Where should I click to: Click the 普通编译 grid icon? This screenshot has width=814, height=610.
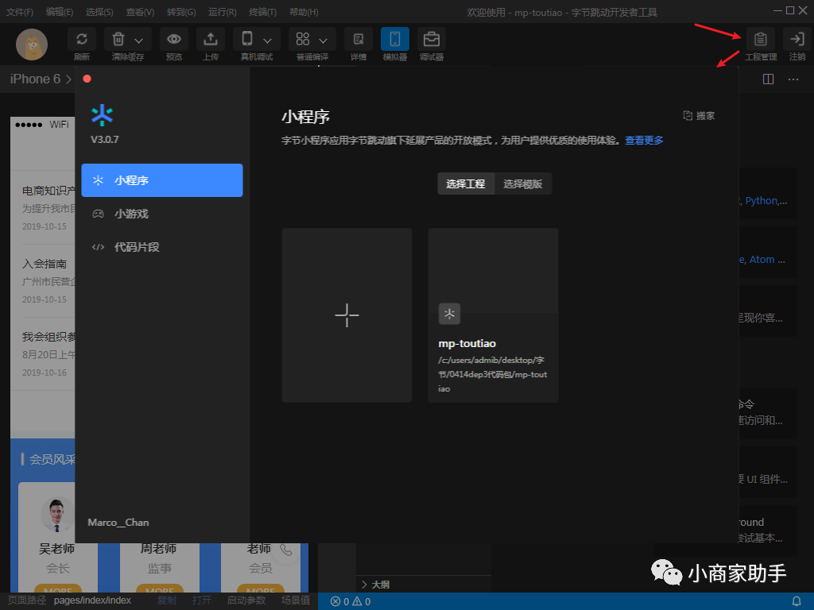(303, 40)
